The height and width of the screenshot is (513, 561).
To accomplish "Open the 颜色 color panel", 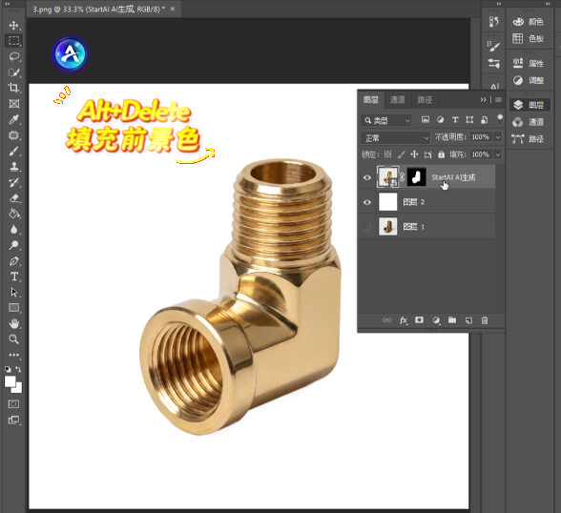I will click(x=529, y=22).
